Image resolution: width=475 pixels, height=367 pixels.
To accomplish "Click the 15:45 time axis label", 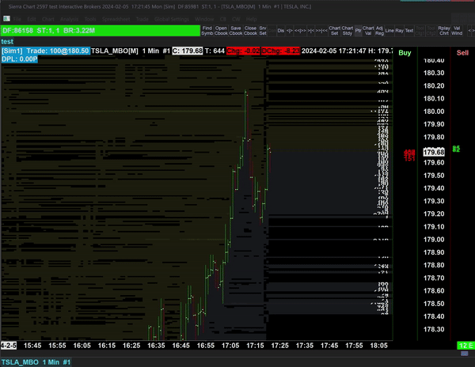I will 32,346.
